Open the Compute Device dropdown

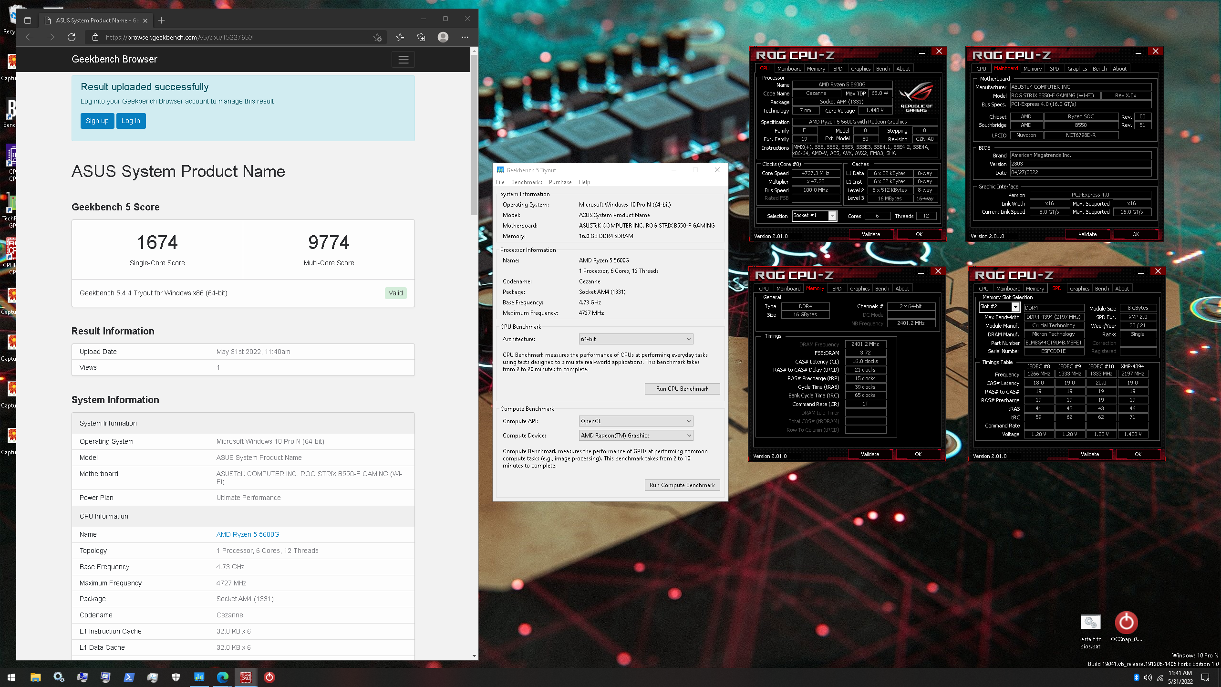point(636,436)
